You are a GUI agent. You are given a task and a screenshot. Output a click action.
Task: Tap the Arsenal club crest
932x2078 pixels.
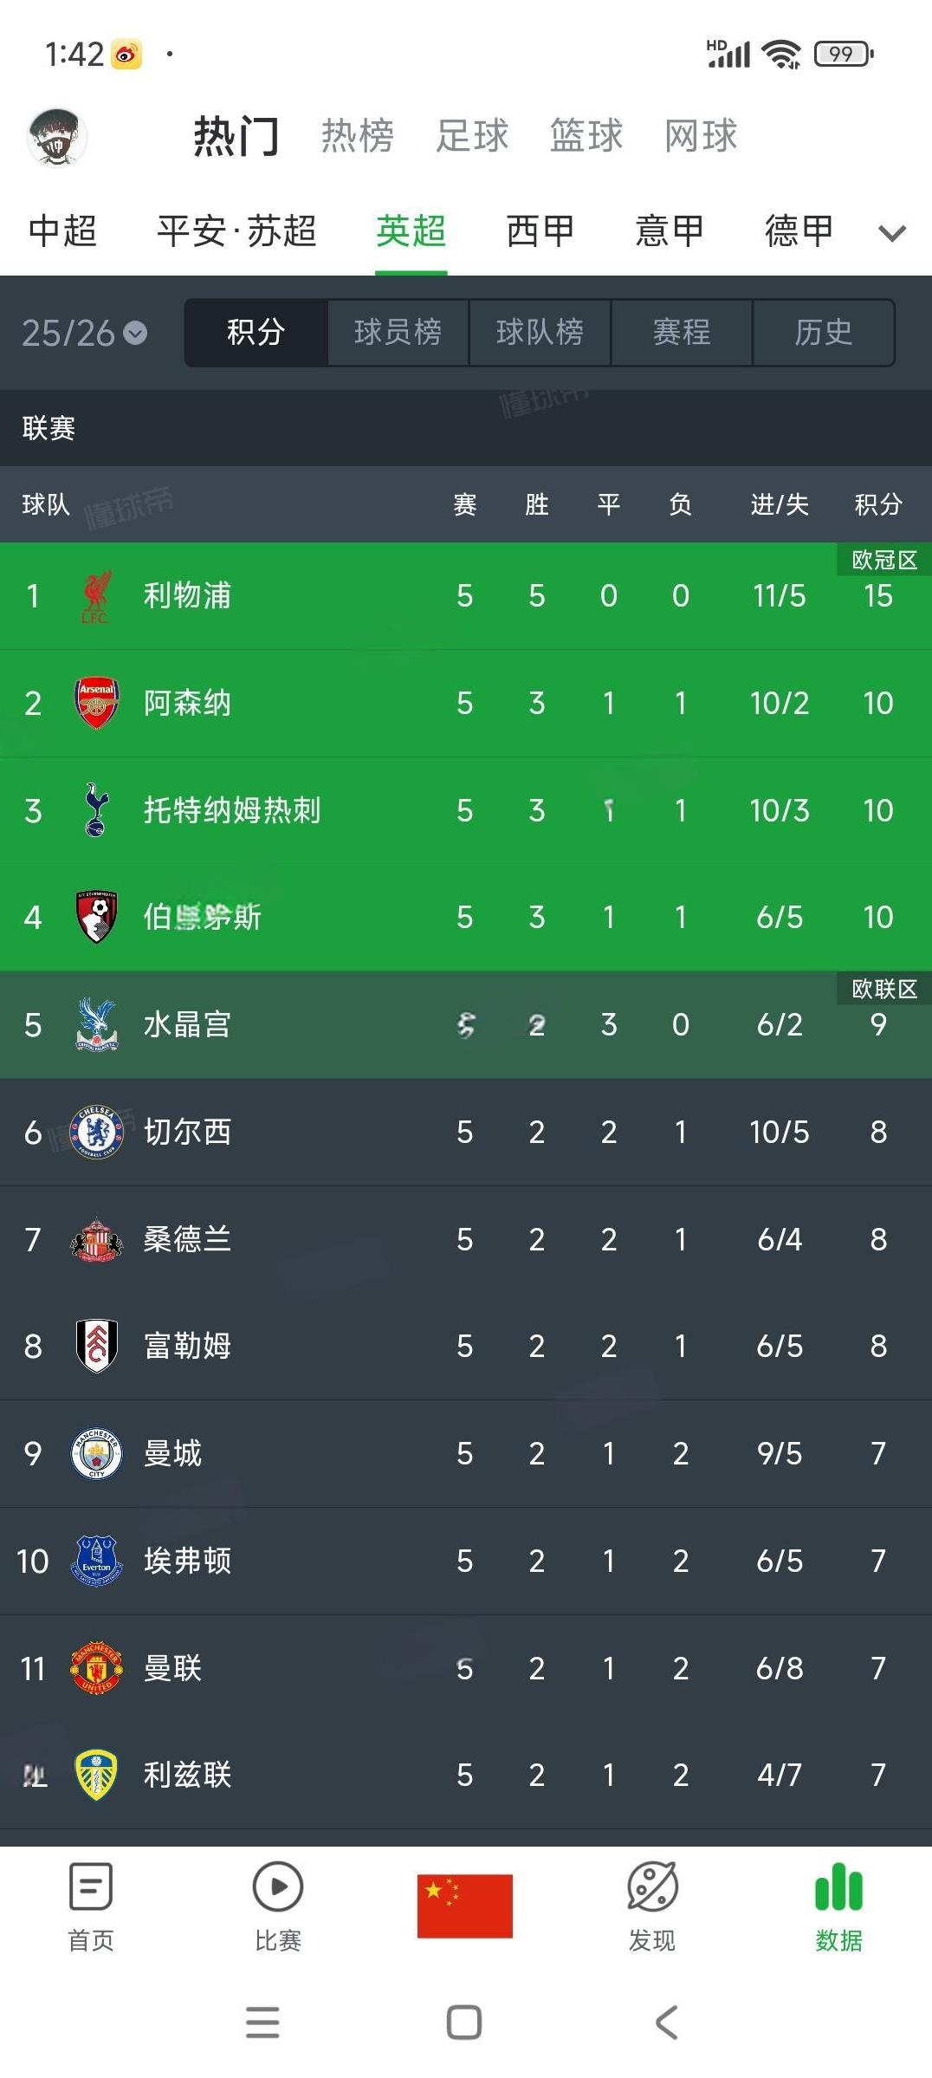pyautogui.click(x=96, y=703)
